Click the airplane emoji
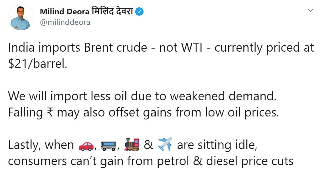The image size is (321, 170). click(165, 145)
